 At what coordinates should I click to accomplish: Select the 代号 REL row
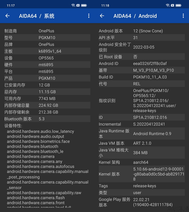pyautogui.click(x=142, y=84)
